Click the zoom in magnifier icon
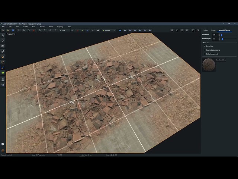 (x=55, y=31)
